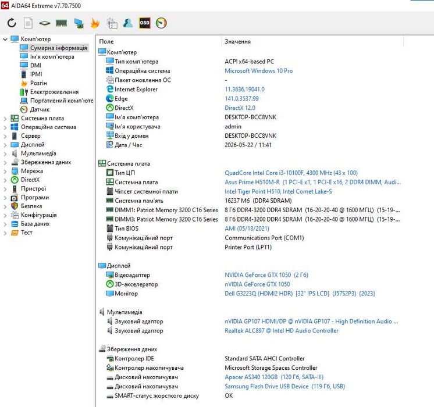This screenshot has height=407, width=434.
Task: Launch the stability test flame icon
Action: click(95, 23)
